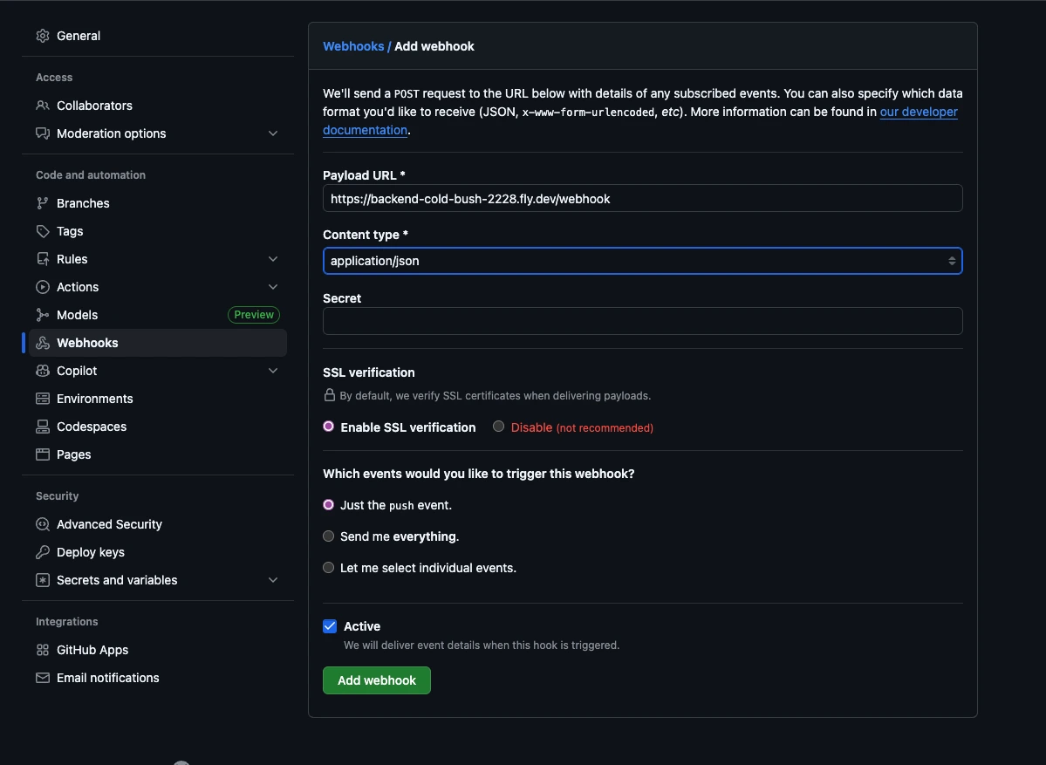Image resolution: width=1046 pixels, height=765 pixels.
Task: Open our developer documentation link
Action: click(918, 112)
